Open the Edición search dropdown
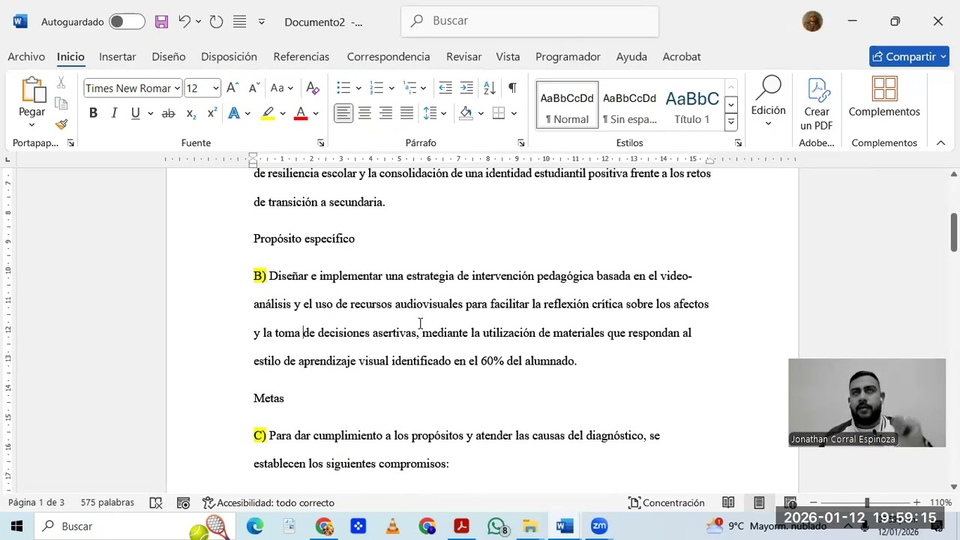Image resolution: width=960 pixels, height=540 pixels. [x=768, y=101]
